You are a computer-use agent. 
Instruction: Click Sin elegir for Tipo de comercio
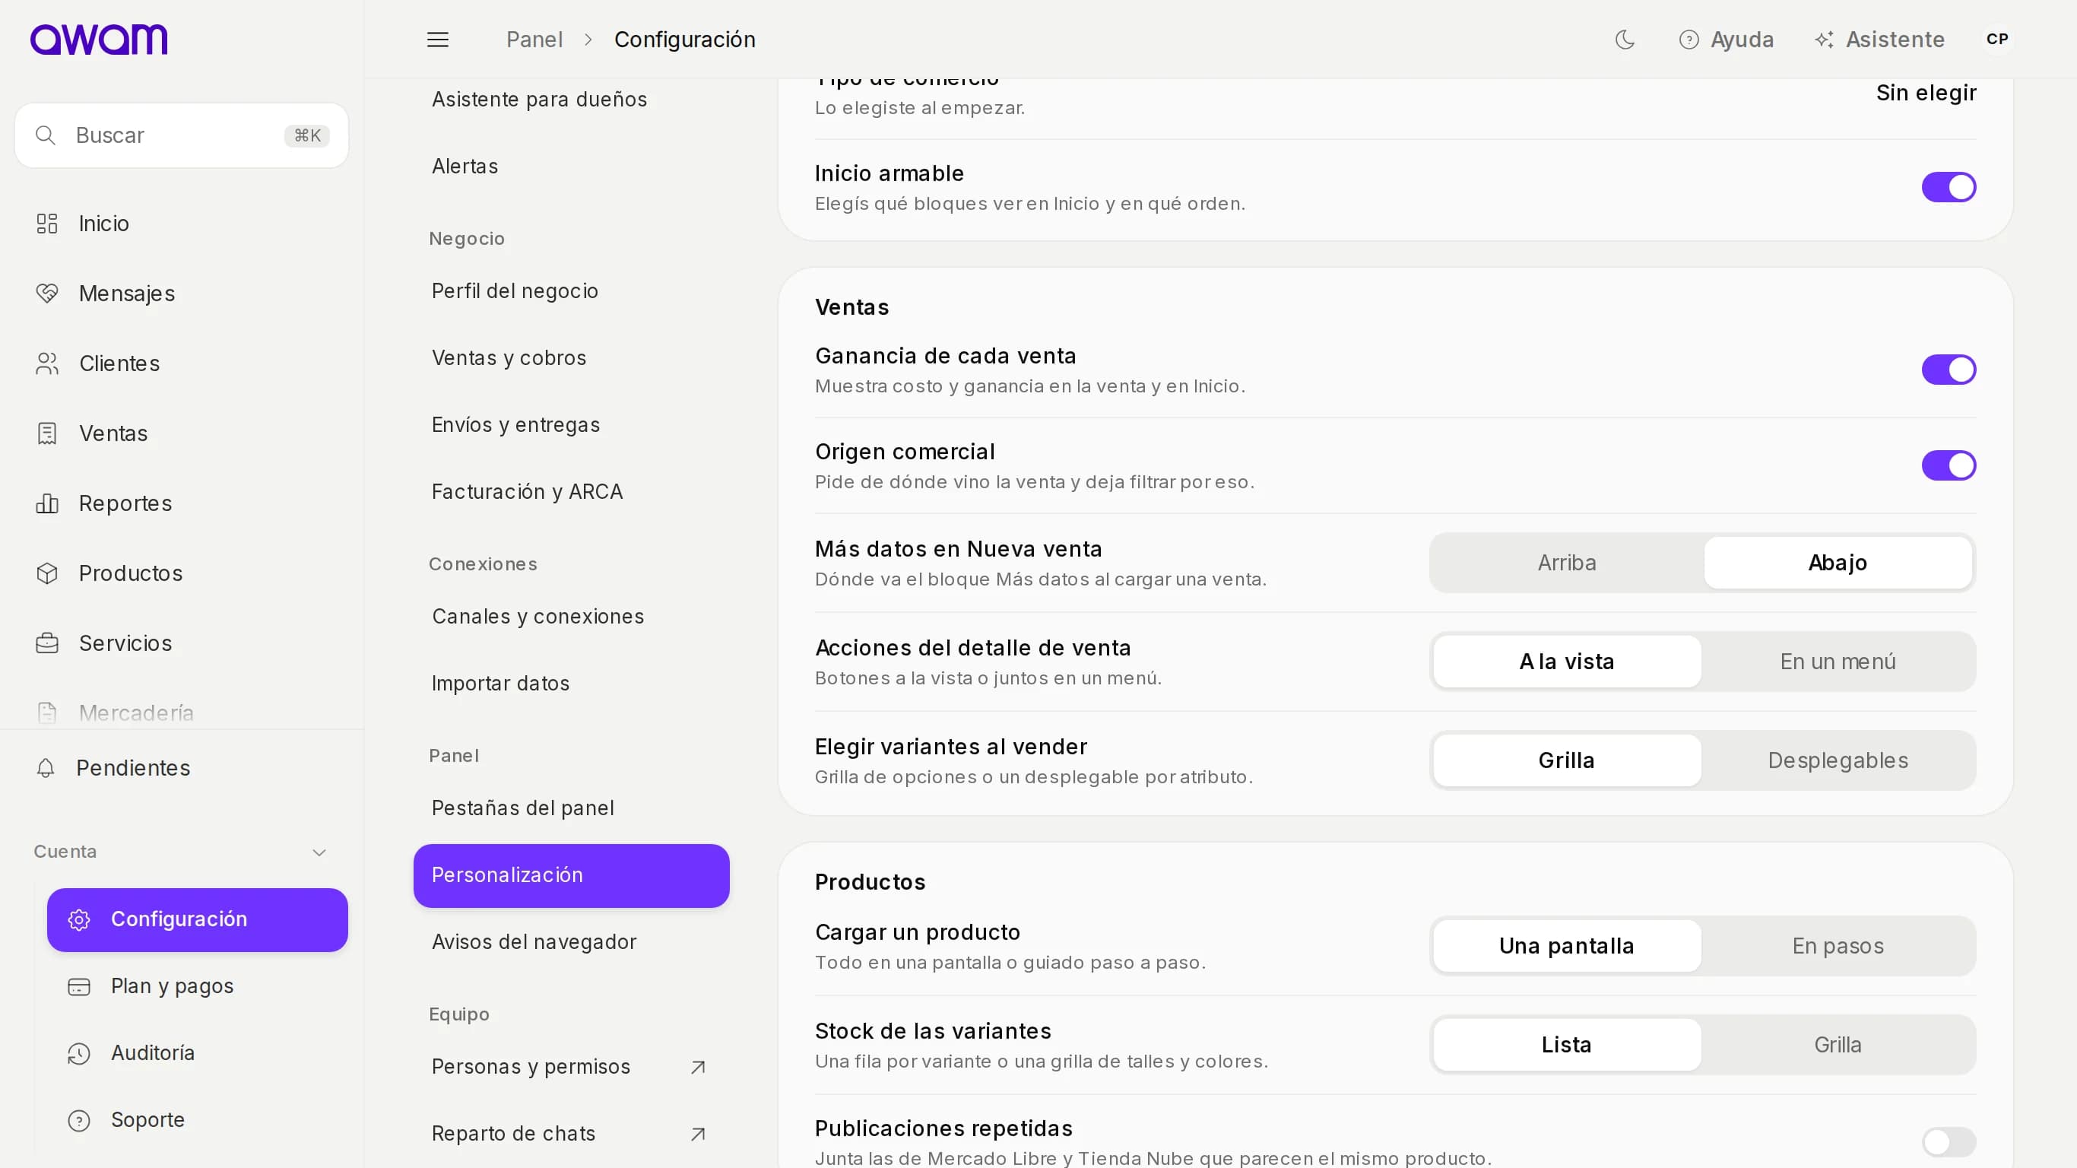(1926, 93)
